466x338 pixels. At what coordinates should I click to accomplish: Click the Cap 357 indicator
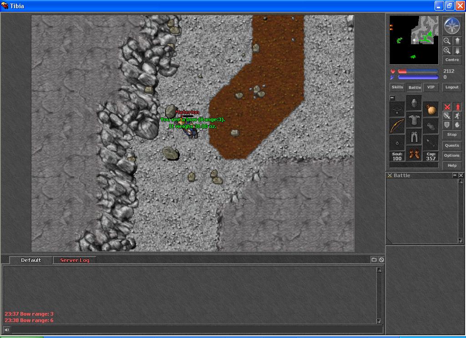[431, 156]
